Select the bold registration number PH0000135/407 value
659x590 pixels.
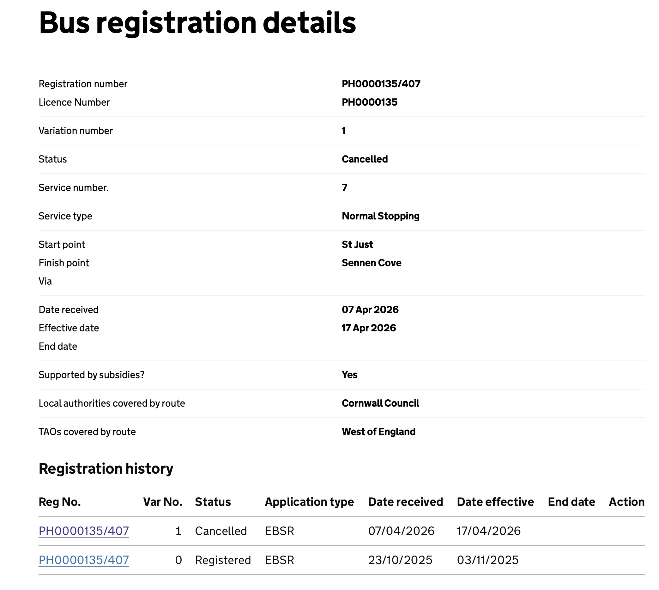381,84
